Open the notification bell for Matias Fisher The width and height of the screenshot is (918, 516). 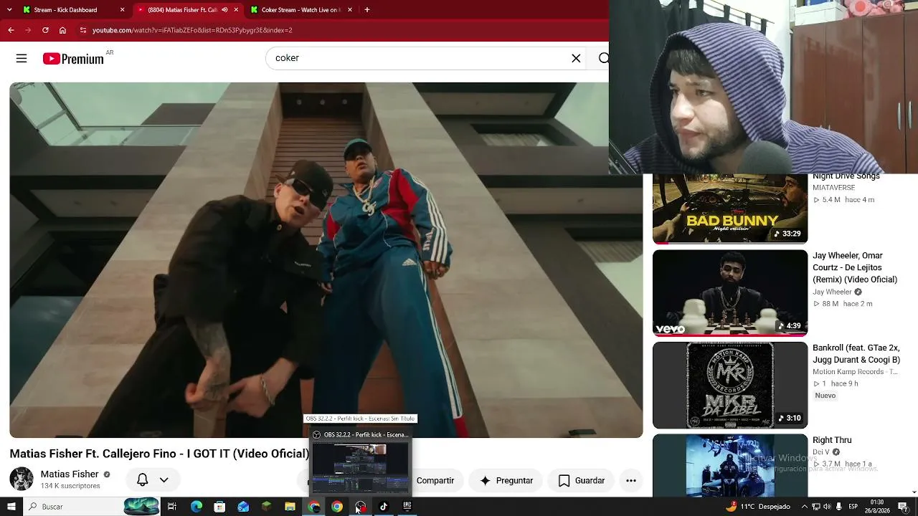coord(142,480)
